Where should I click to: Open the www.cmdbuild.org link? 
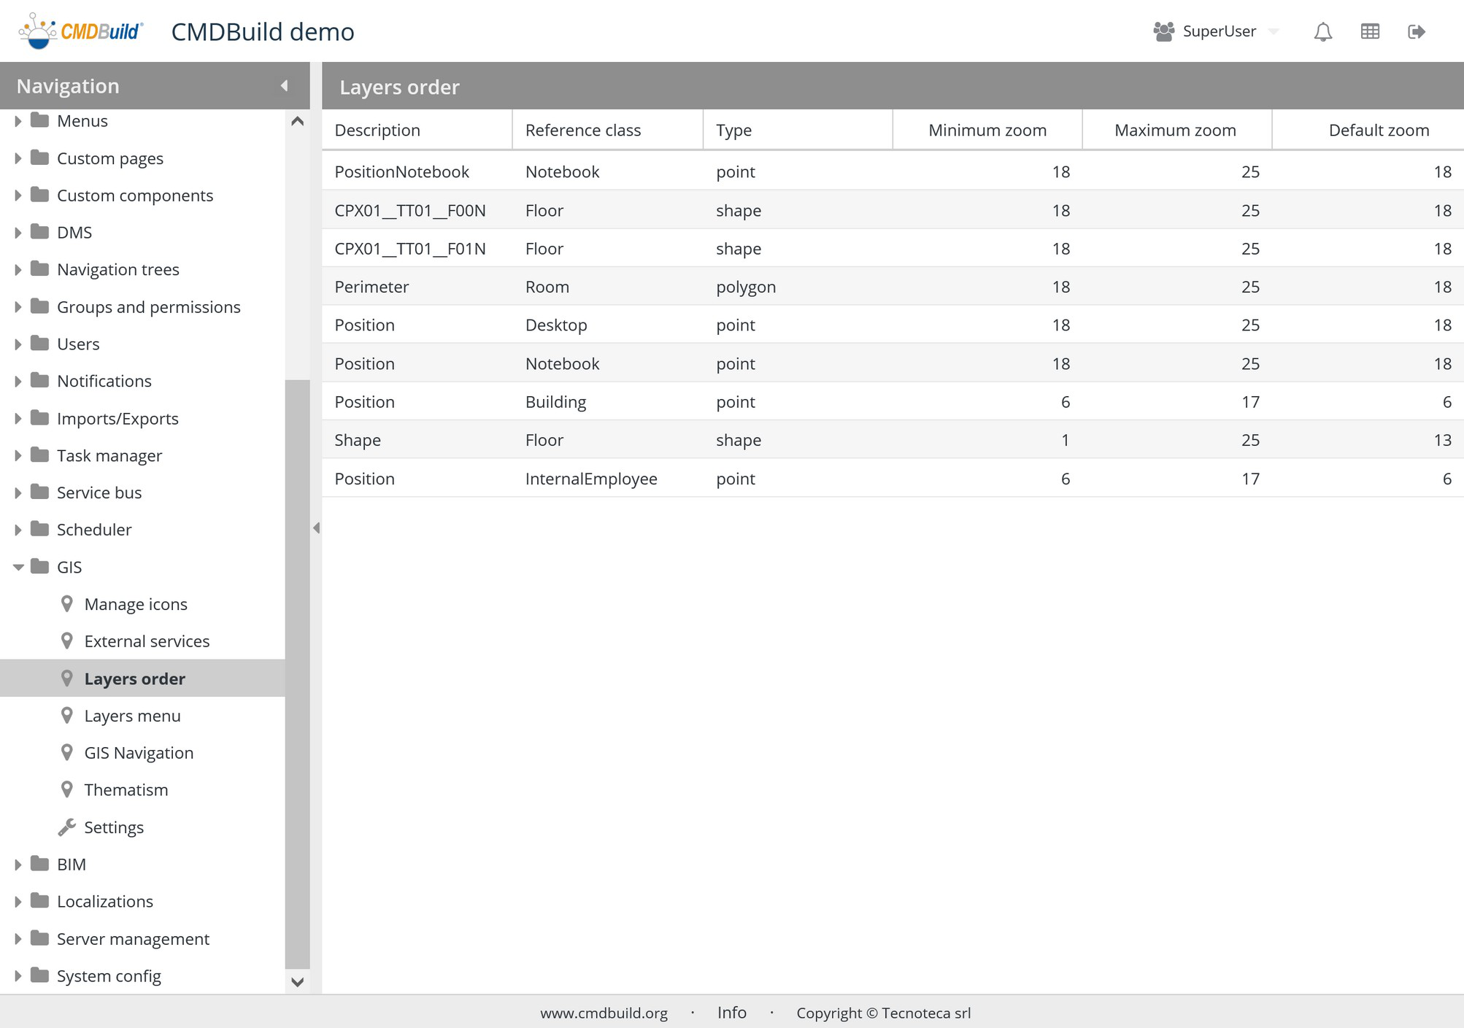tap(604, 1013)
